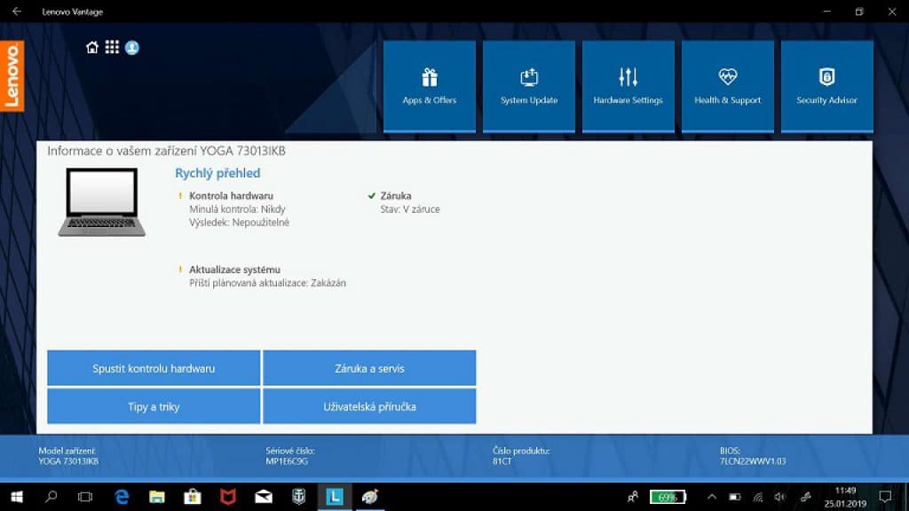Viewport: 909px width, 511px height.
Task: Open the Hardware Settings tile
Action: [628, 86]
